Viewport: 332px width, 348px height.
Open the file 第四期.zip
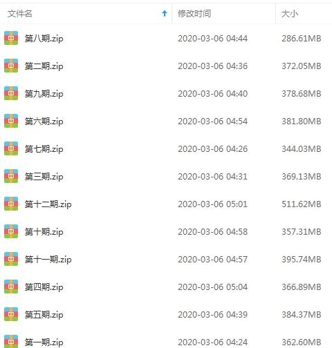tap(44, 287)
